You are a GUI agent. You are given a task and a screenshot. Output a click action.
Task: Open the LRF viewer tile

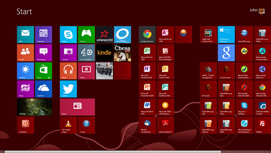[x=208, y=89]
